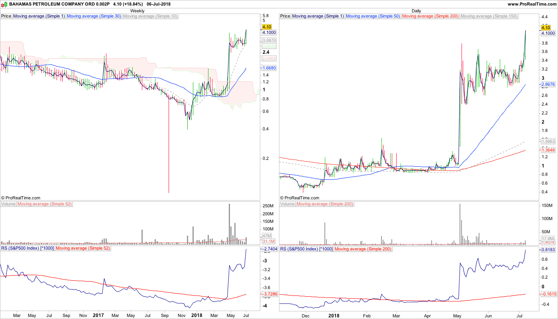Click Moving average (Simple 52) in Weekly volume panel
Screen dimensions: 558x319
click(45, 204)
